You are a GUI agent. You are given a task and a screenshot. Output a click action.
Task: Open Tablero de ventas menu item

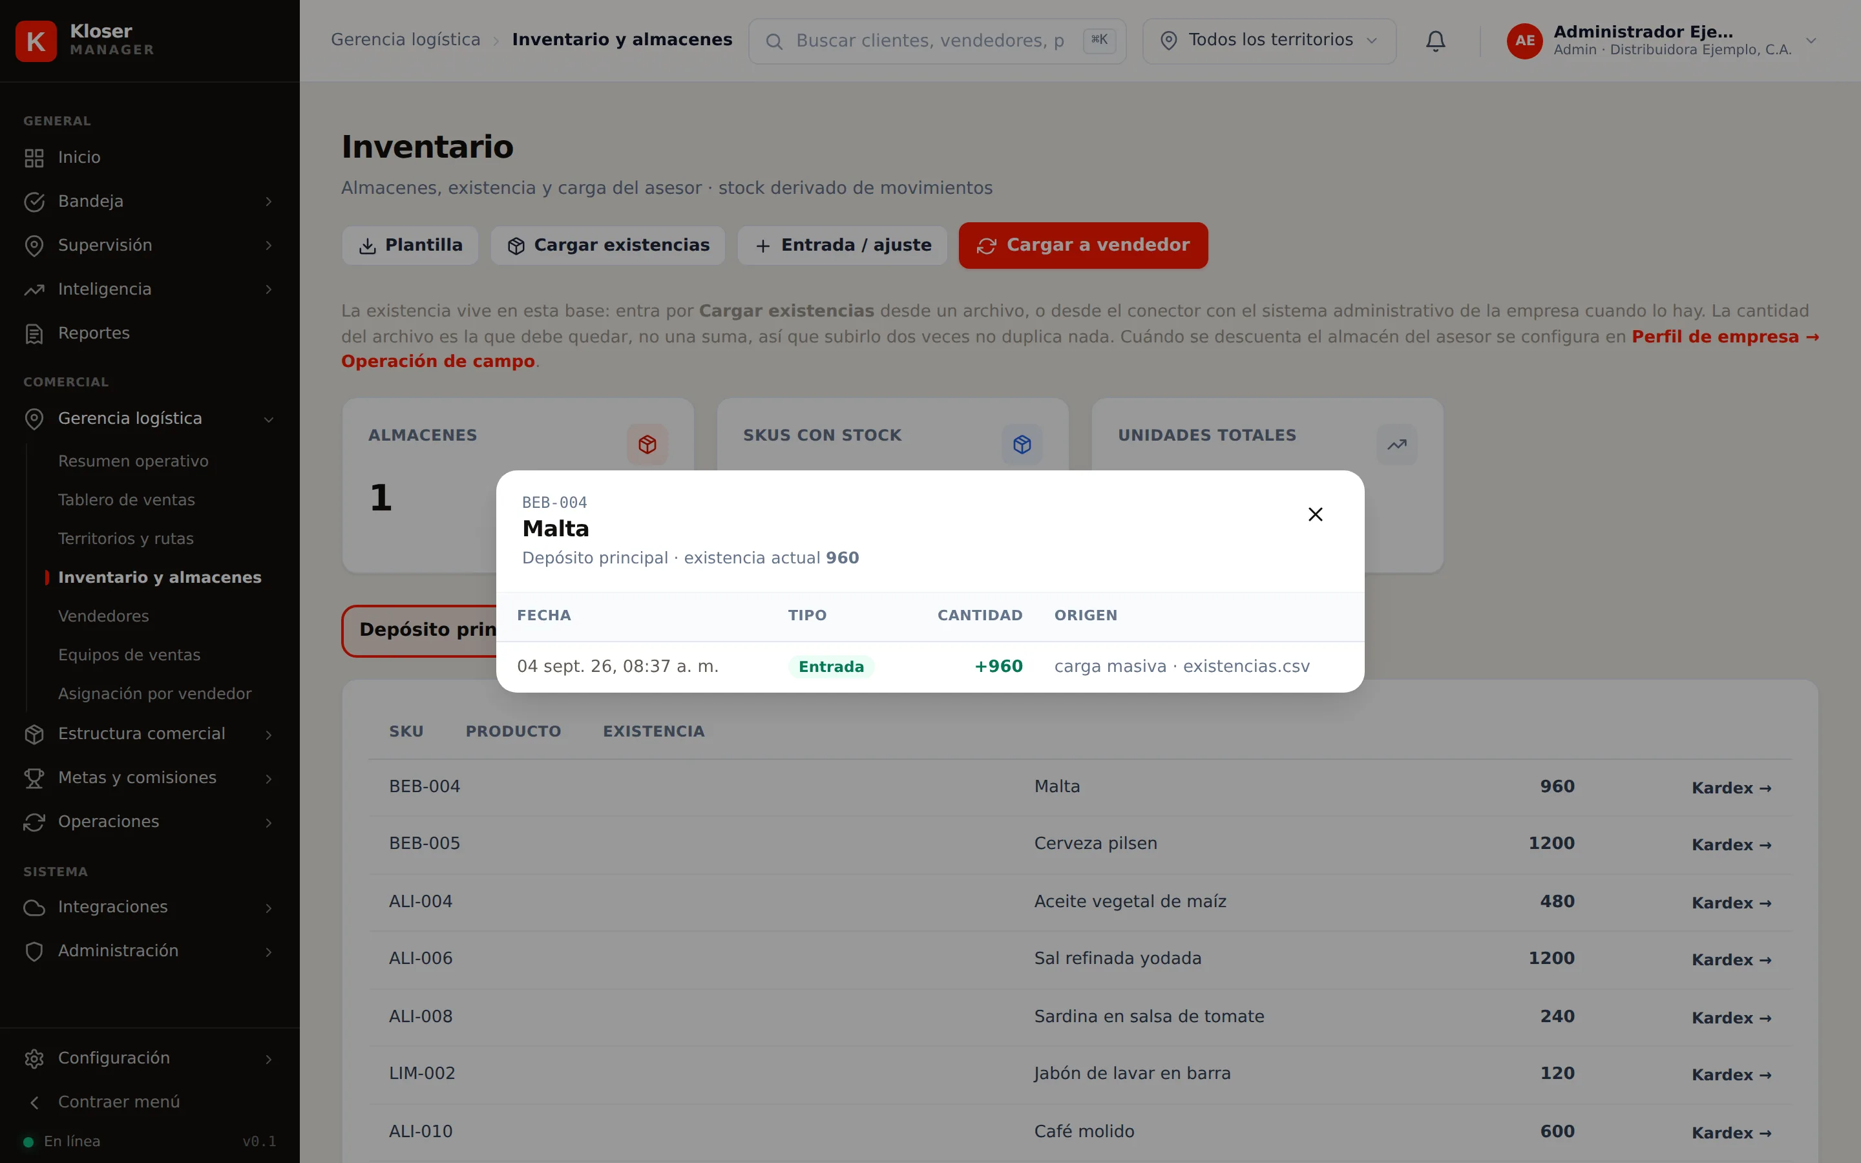click(x=126, y=500)
